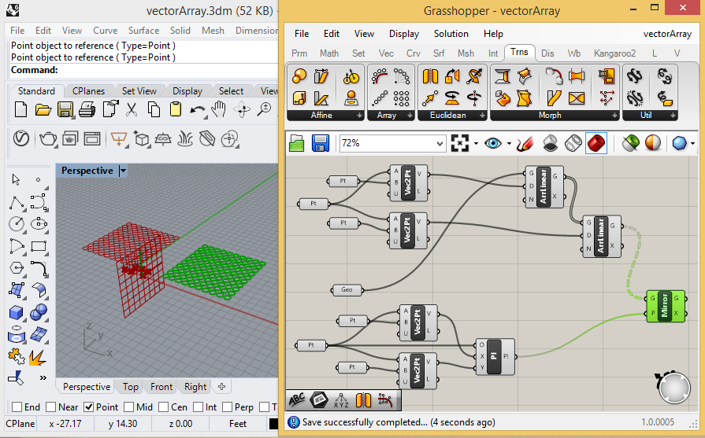
Task: Open the 72% zoom level dropdown
Action: [x=440, y=143]
